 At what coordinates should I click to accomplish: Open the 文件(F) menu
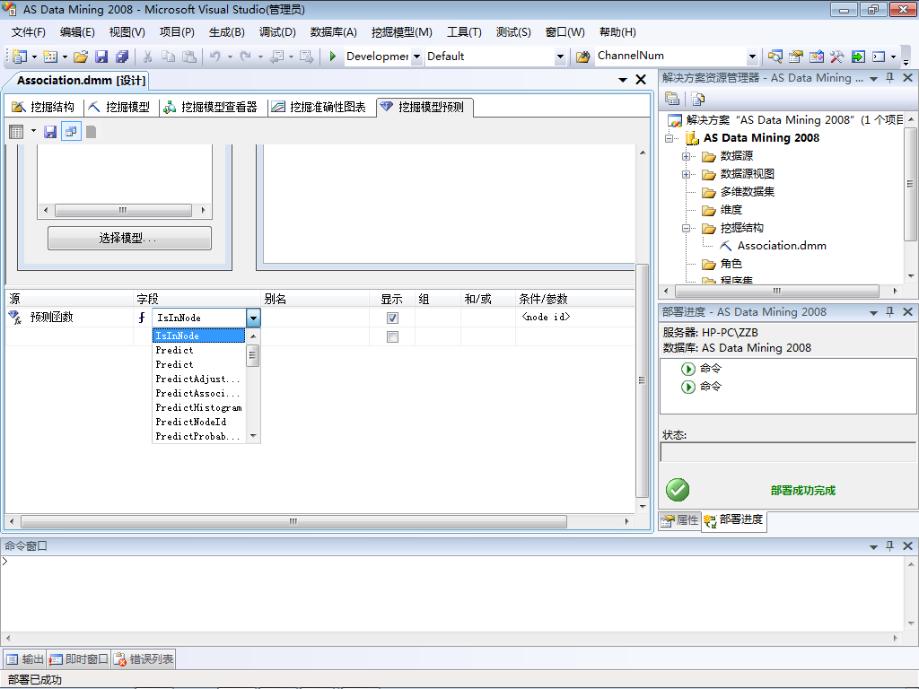pos(28,32)
